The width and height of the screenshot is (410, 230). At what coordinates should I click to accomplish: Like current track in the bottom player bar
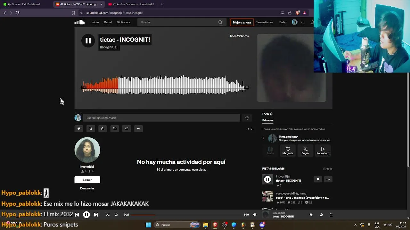click(x=311, y=215)
